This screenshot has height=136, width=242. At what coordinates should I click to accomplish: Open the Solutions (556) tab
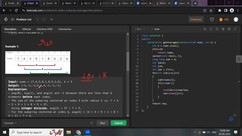point(45,29)
